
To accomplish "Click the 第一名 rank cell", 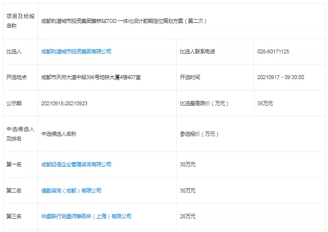I will point(20,164).
